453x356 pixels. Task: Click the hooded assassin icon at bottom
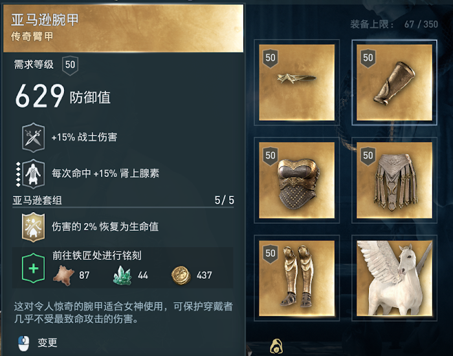(x=276, y=346)
